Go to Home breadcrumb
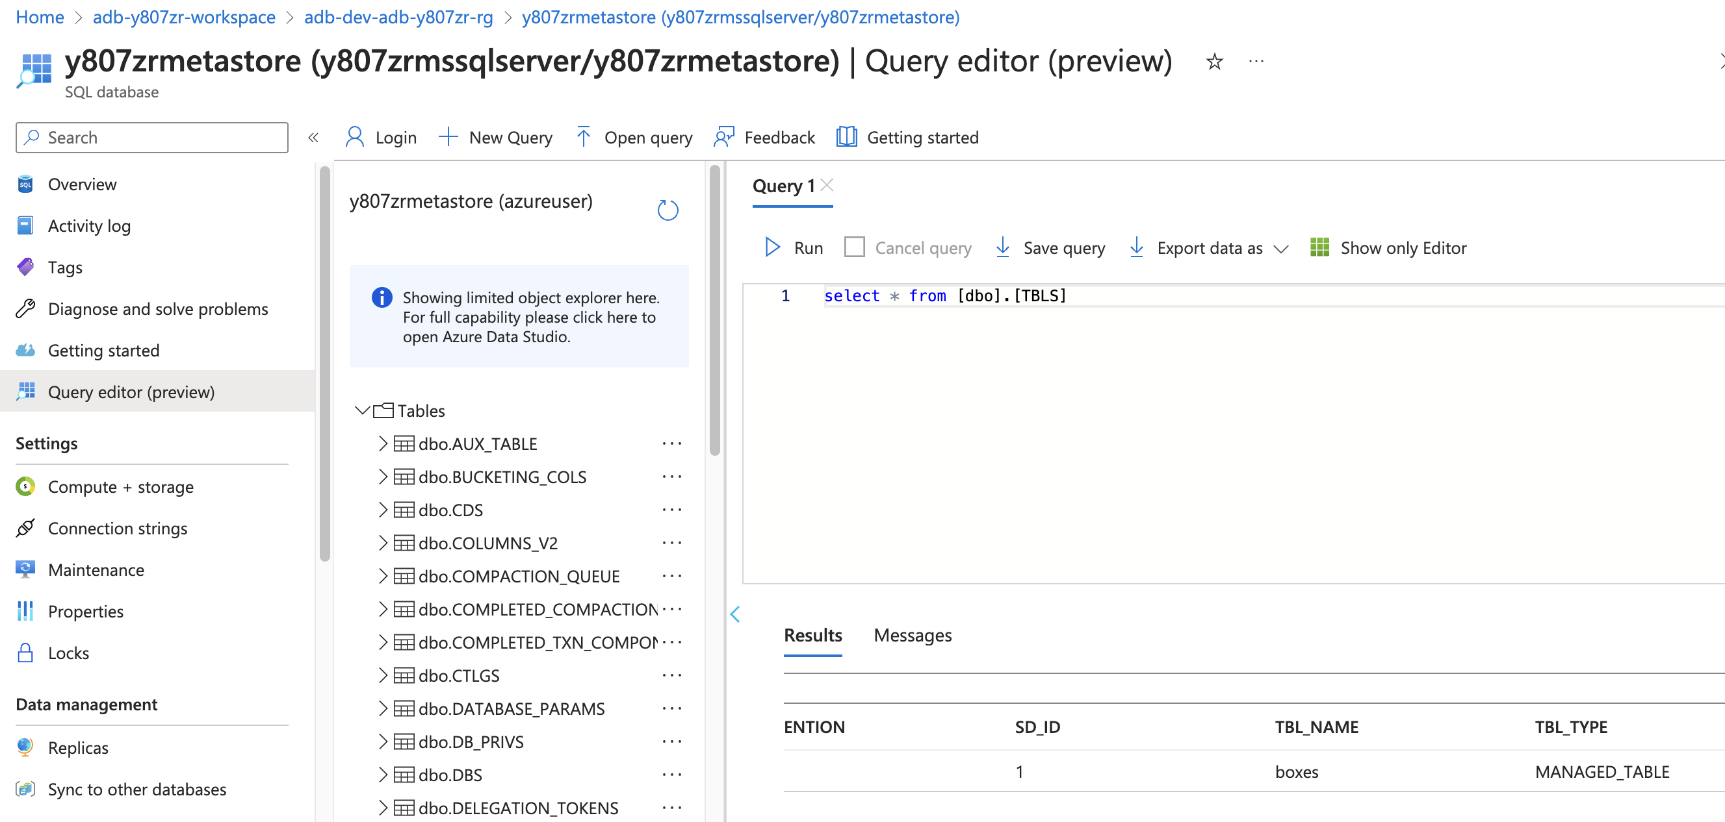Image resolution: width=1725 pixels, height=822 pixels. click(40, 17)
